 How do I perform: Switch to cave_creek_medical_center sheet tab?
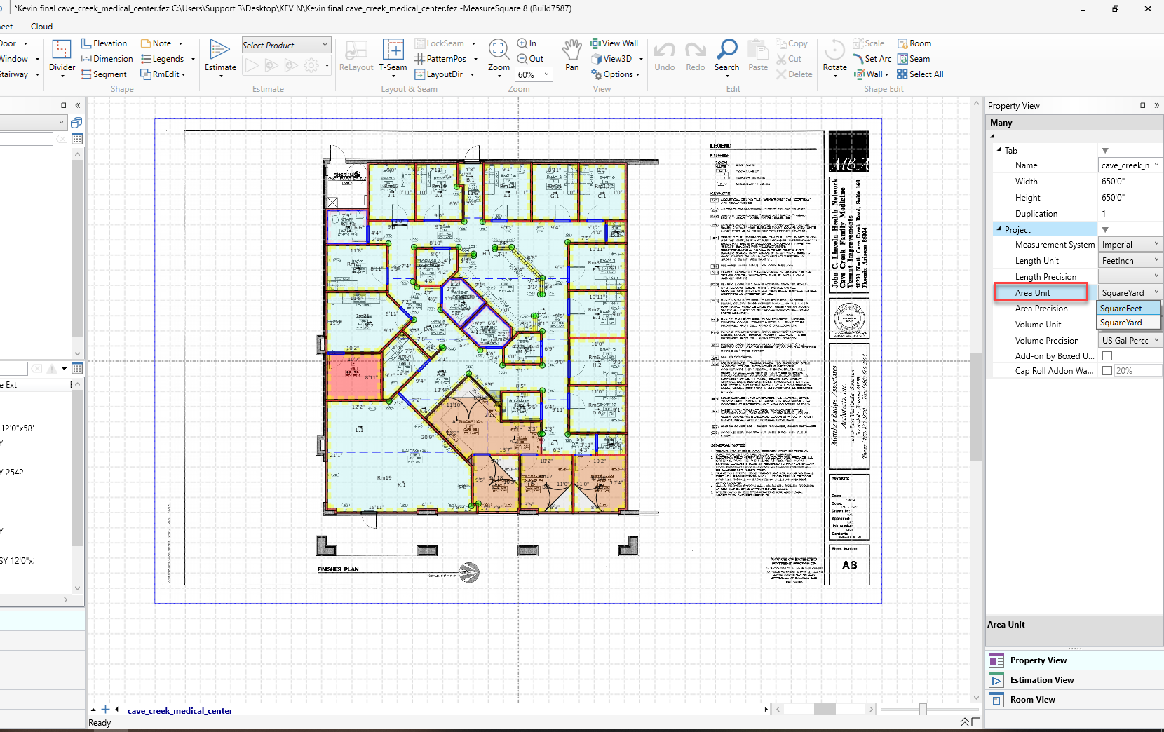(x=180, y=710)
